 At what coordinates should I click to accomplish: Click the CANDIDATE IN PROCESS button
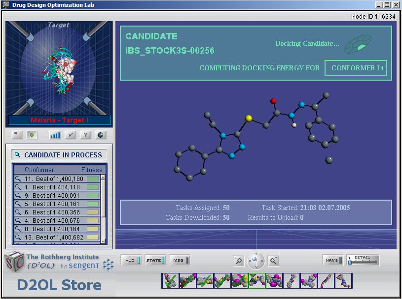coord(59,155)
